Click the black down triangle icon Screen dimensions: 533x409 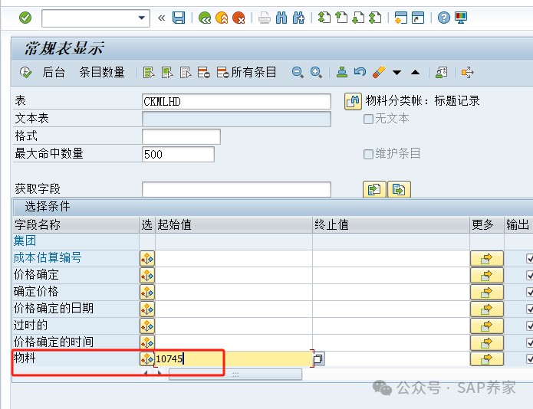tap(396, 72)
